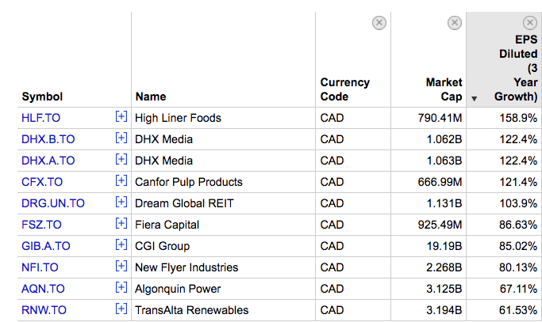Expand the plus icon beside HLF.TO
The image size is (542, 322).
(121, 117)
